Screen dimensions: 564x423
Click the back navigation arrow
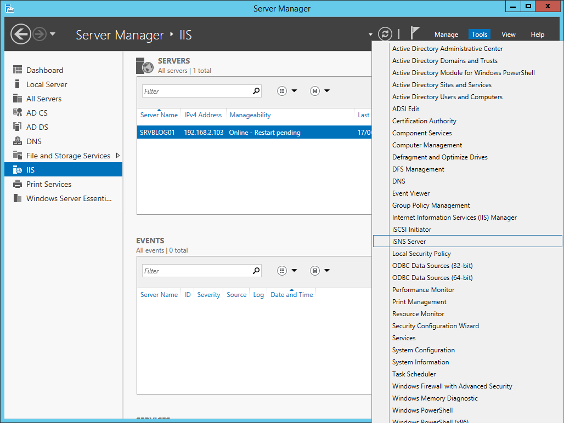tap(20, 34)
